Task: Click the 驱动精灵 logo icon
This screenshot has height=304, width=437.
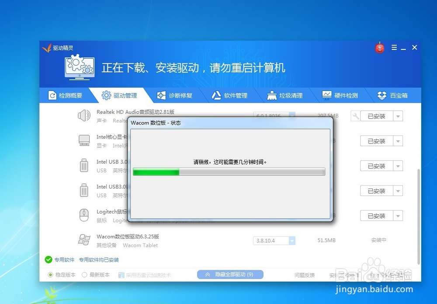Action: click(47, 48)
